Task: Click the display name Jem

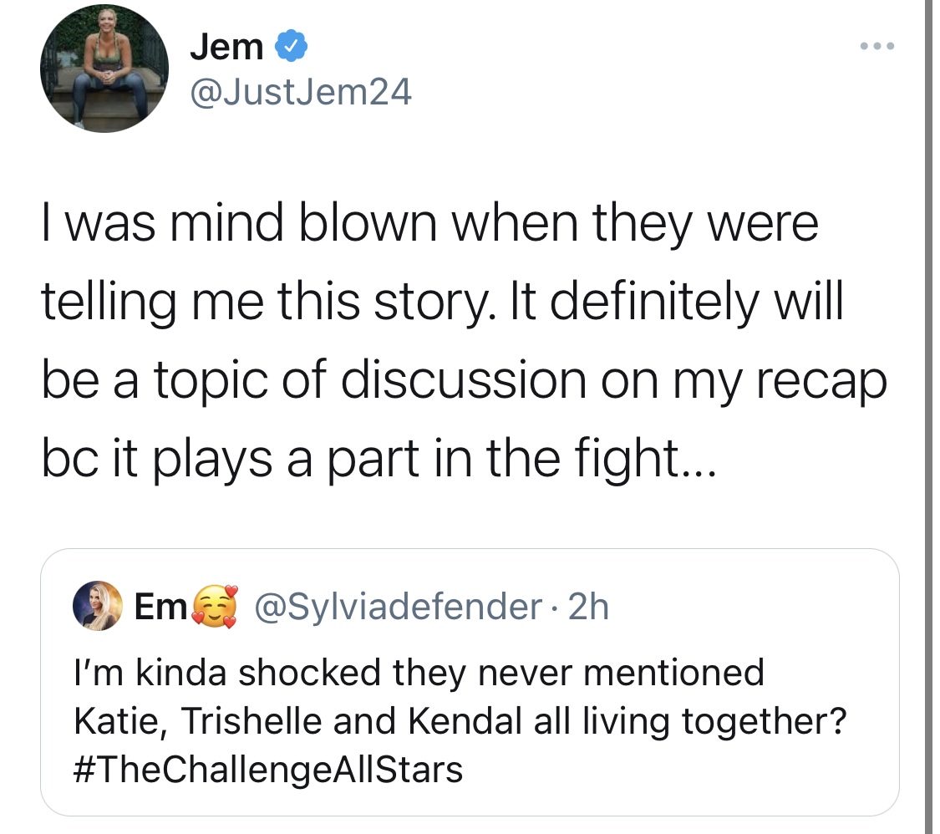Action: coord(226,47)
